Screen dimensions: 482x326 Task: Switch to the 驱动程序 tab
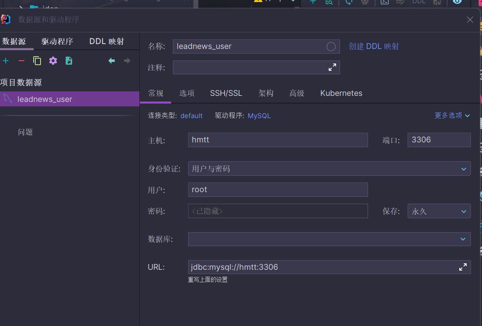57,41
